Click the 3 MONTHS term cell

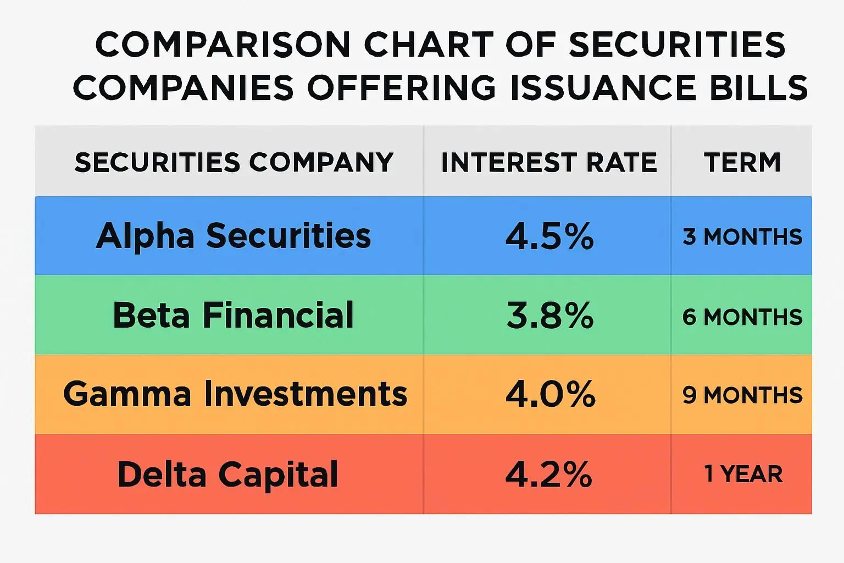742,237
